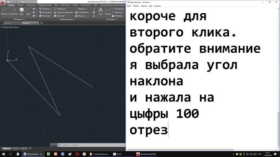Viewport: 280px width, 157px height.
Task: Expand the Аннотации panel dropdown
Action: point(111,19)
